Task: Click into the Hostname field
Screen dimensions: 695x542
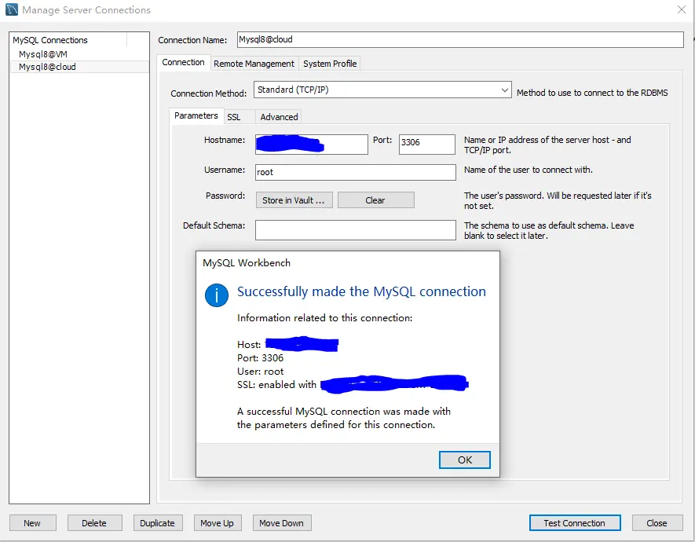Action: point(312,145)
